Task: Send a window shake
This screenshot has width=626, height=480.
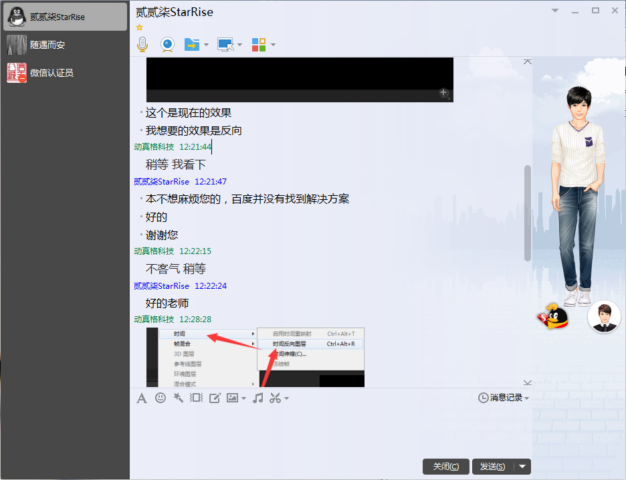Action: pos(196,397)
